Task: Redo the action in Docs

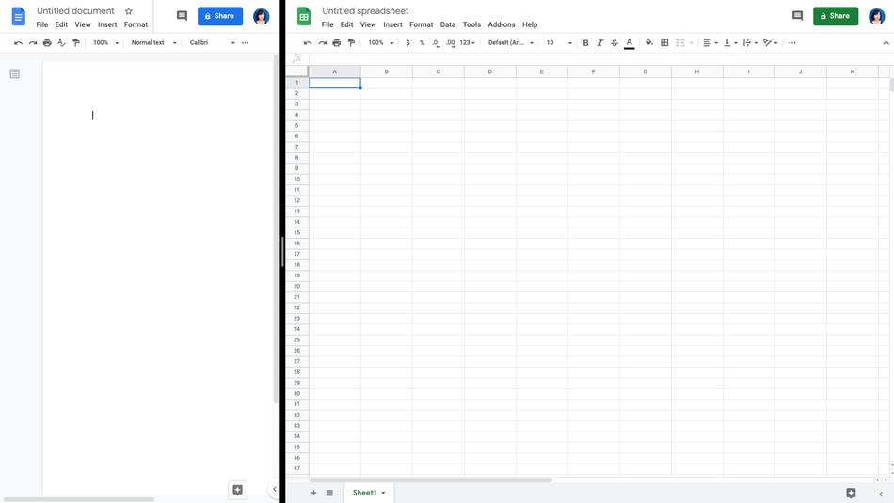Action: (x=33, y=42)
